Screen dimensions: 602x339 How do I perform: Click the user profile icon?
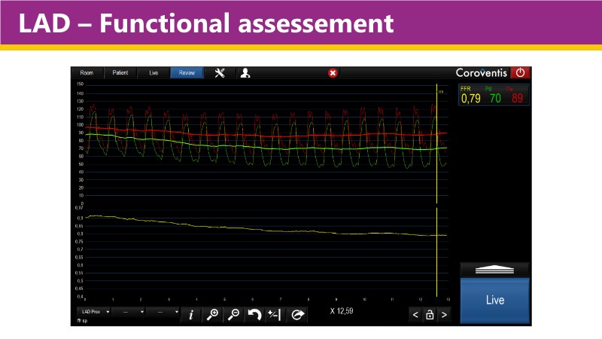[245, 73]
